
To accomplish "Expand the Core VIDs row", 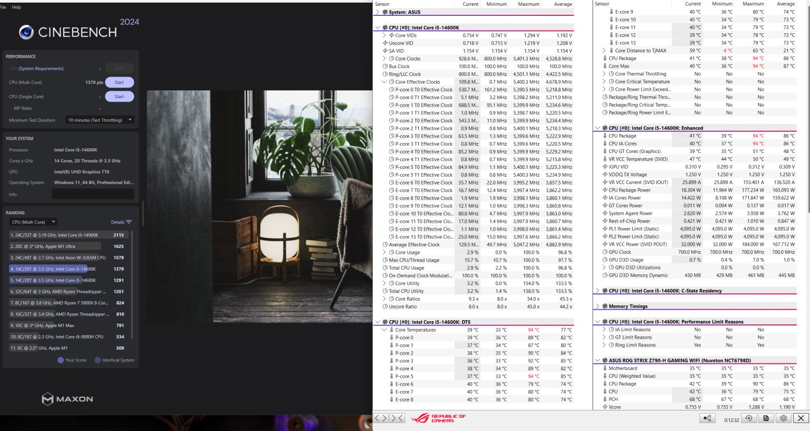I will [384, 35].
